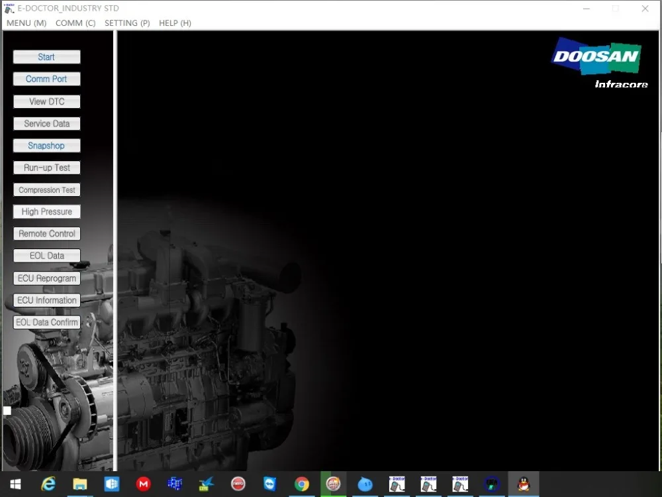Viewport: 662px width, 497px height.
Task: Open the Service Data panel
Action: (46, 123)
